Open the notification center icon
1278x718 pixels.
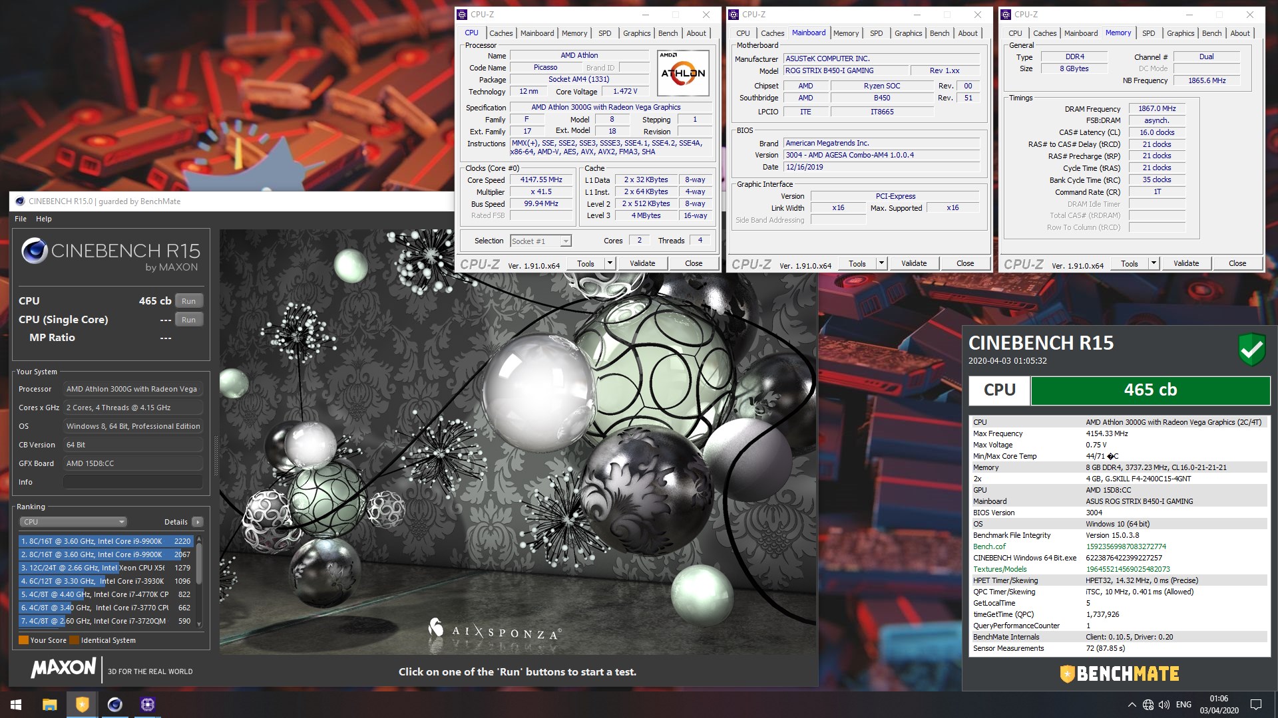pyautogui.click(x=1256, y=705)
